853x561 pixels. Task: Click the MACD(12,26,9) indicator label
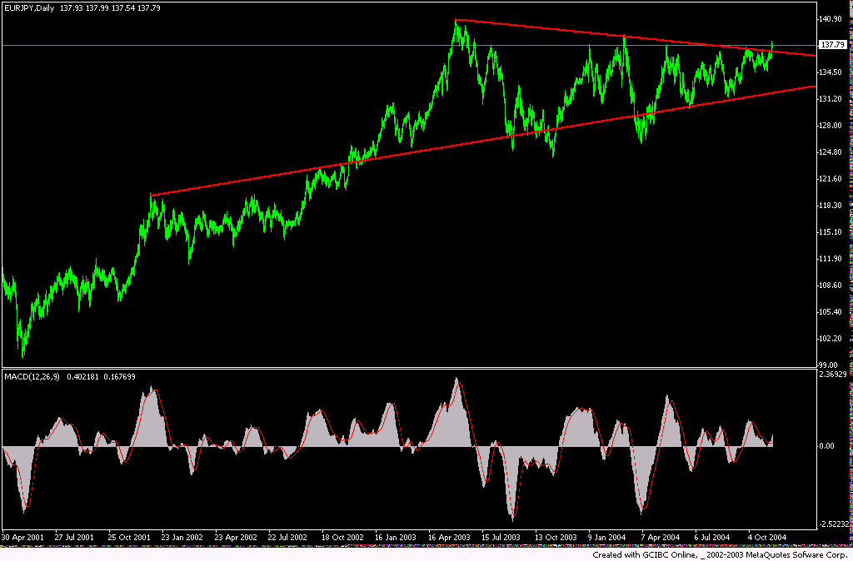(x=32, y=377)
